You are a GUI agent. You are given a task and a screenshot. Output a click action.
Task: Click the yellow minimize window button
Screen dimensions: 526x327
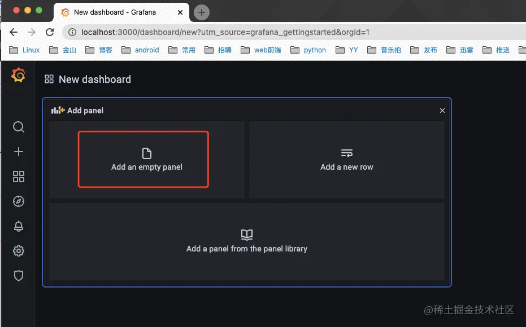(x=28, y=10)
